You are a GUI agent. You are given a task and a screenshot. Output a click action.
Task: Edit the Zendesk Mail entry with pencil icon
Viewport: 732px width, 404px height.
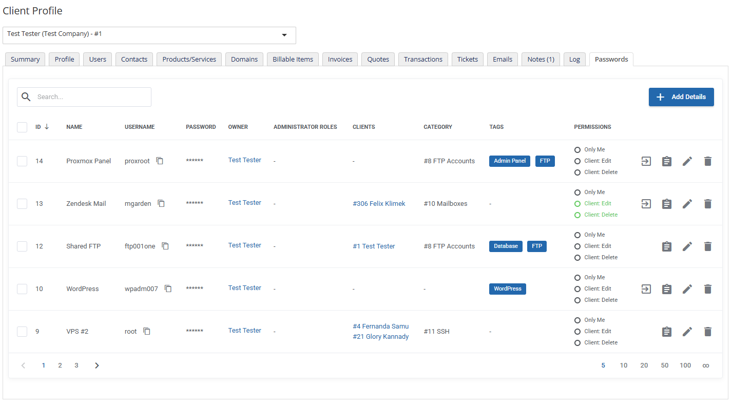click(x=687, y=204)
